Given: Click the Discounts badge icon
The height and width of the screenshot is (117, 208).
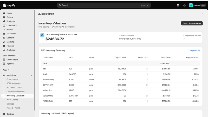Looking at the screenshot, I should 4,34.
